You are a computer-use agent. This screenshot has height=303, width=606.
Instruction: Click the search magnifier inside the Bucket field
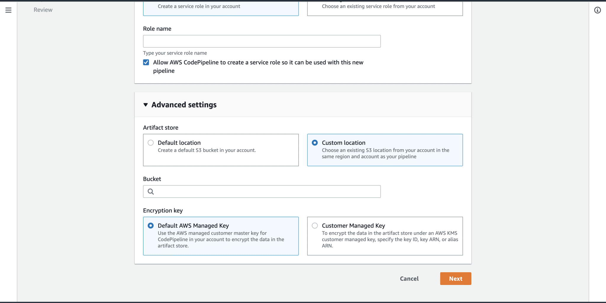[151, 191]
